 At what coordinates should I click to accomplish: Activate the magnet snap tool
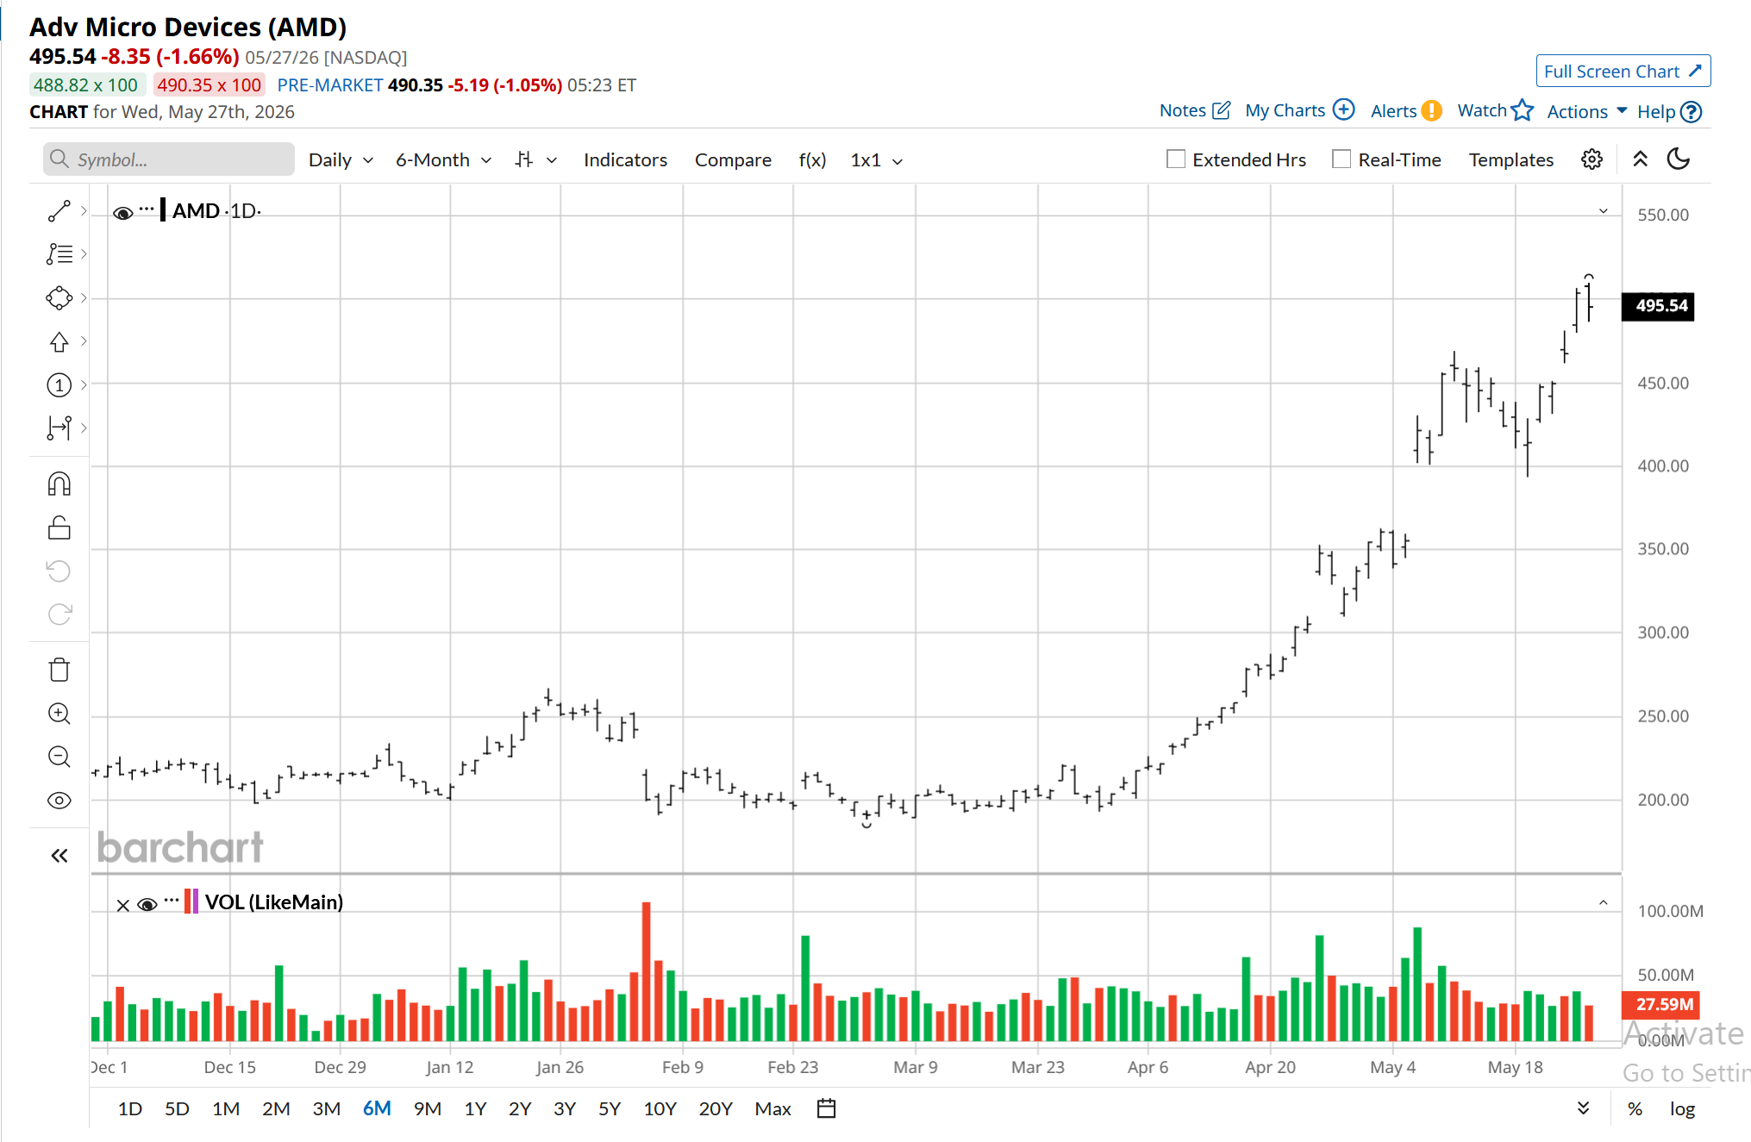59,484
